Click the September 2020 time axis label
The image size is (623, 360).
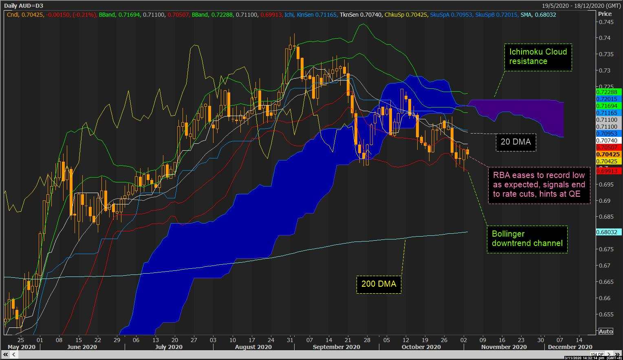coord(337,347)
